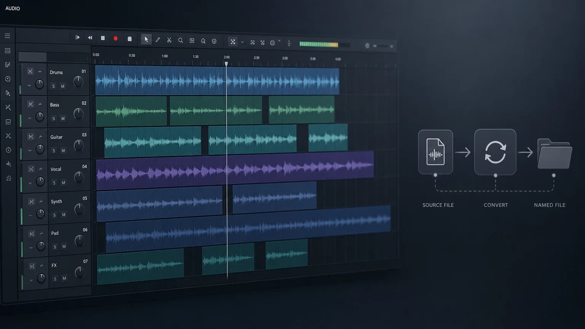Screen dimensions: 585x329
Task: Click the sparkle effects icon in the sidebar
Action: (x=8, y=164)
